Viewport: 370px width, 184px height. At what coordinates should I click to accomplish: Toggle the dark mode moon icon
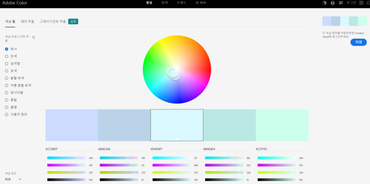tap(325, 3)
